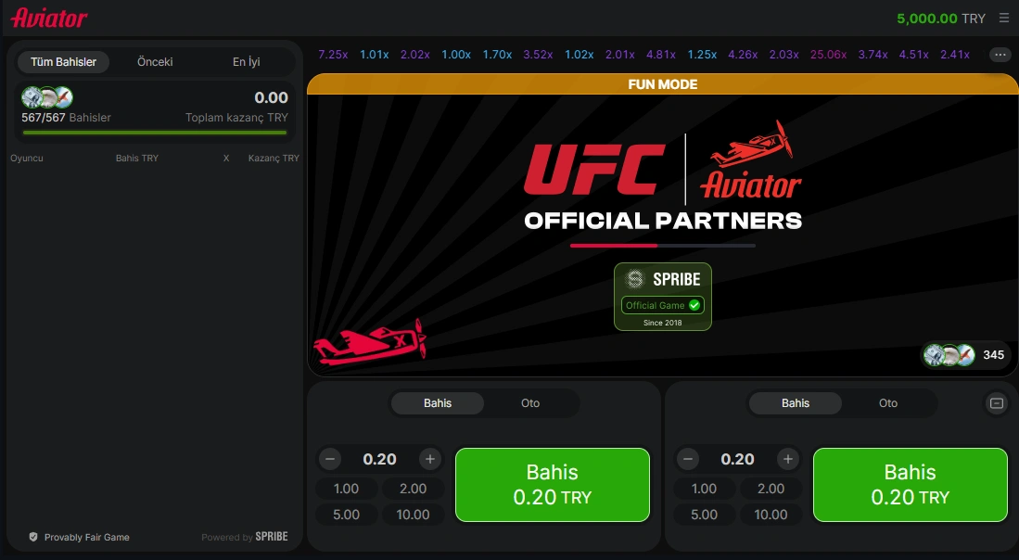Click the Aviator plane logo beside UFC
1019x560 pixels.
click(751, 159)
